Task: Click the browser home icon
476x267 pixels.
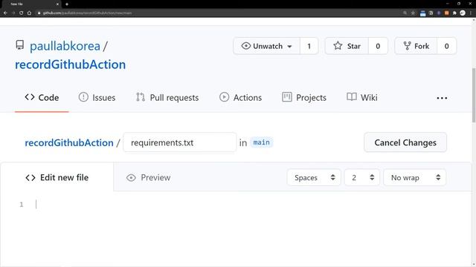Action: pos(29,13)
